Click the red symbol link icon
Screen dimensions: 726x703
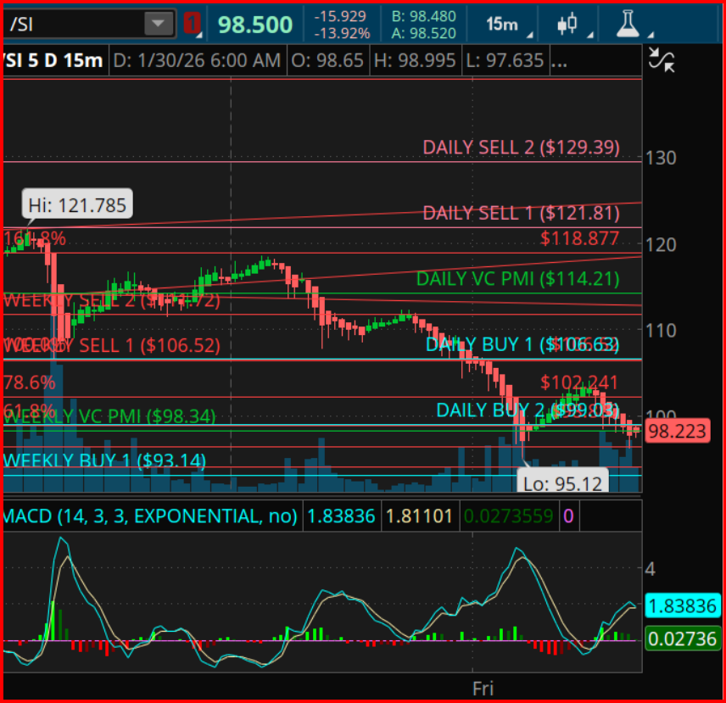click(193, 24)
